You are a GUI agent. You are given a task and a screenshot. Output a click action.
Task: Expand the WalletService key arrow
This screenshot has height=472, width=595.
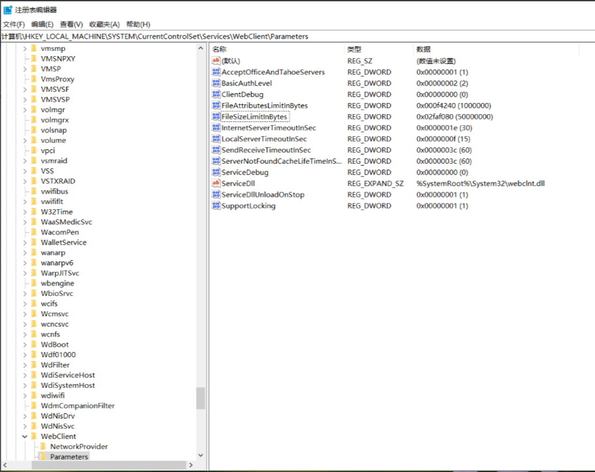[25, 243]
